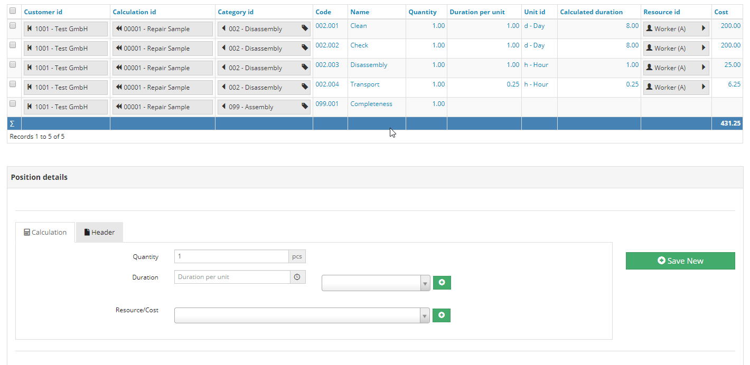This screenshot has width=750, height=365.
Task: Click the tag icon in the Transport row
Action: point(305,87)
